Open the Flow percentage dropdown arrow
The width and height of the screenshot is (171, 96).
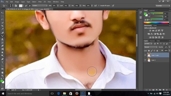92,6
